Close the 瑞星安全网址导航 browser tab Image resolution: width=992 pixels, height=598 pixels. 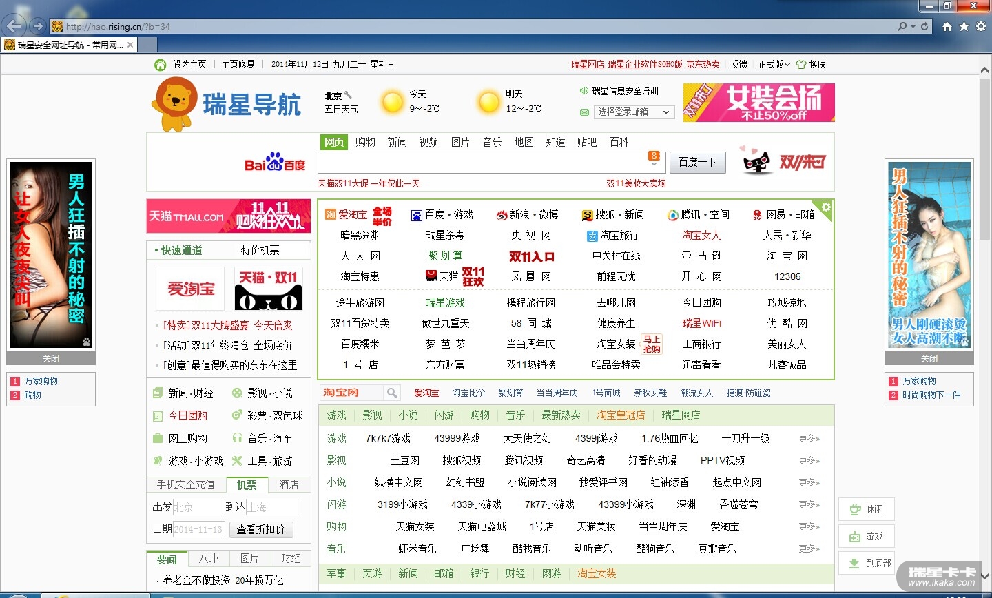click(x=130, y=45)
